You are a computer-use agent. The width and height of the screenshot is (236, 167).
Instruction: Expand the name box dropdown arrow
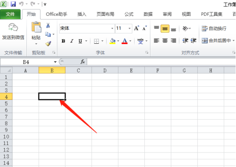(55, 62)
